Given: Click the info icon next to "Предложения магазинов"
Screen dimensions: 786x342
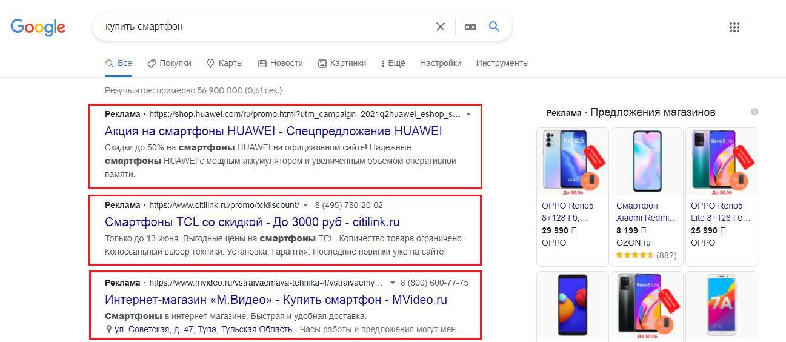Looking at the screenshot, I should 754,112.
